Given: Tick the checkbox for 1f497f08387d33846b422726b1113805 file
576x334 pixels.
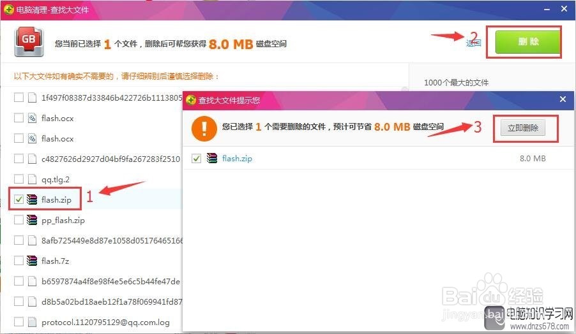Looking at the screenshot, I should [19, 98].
